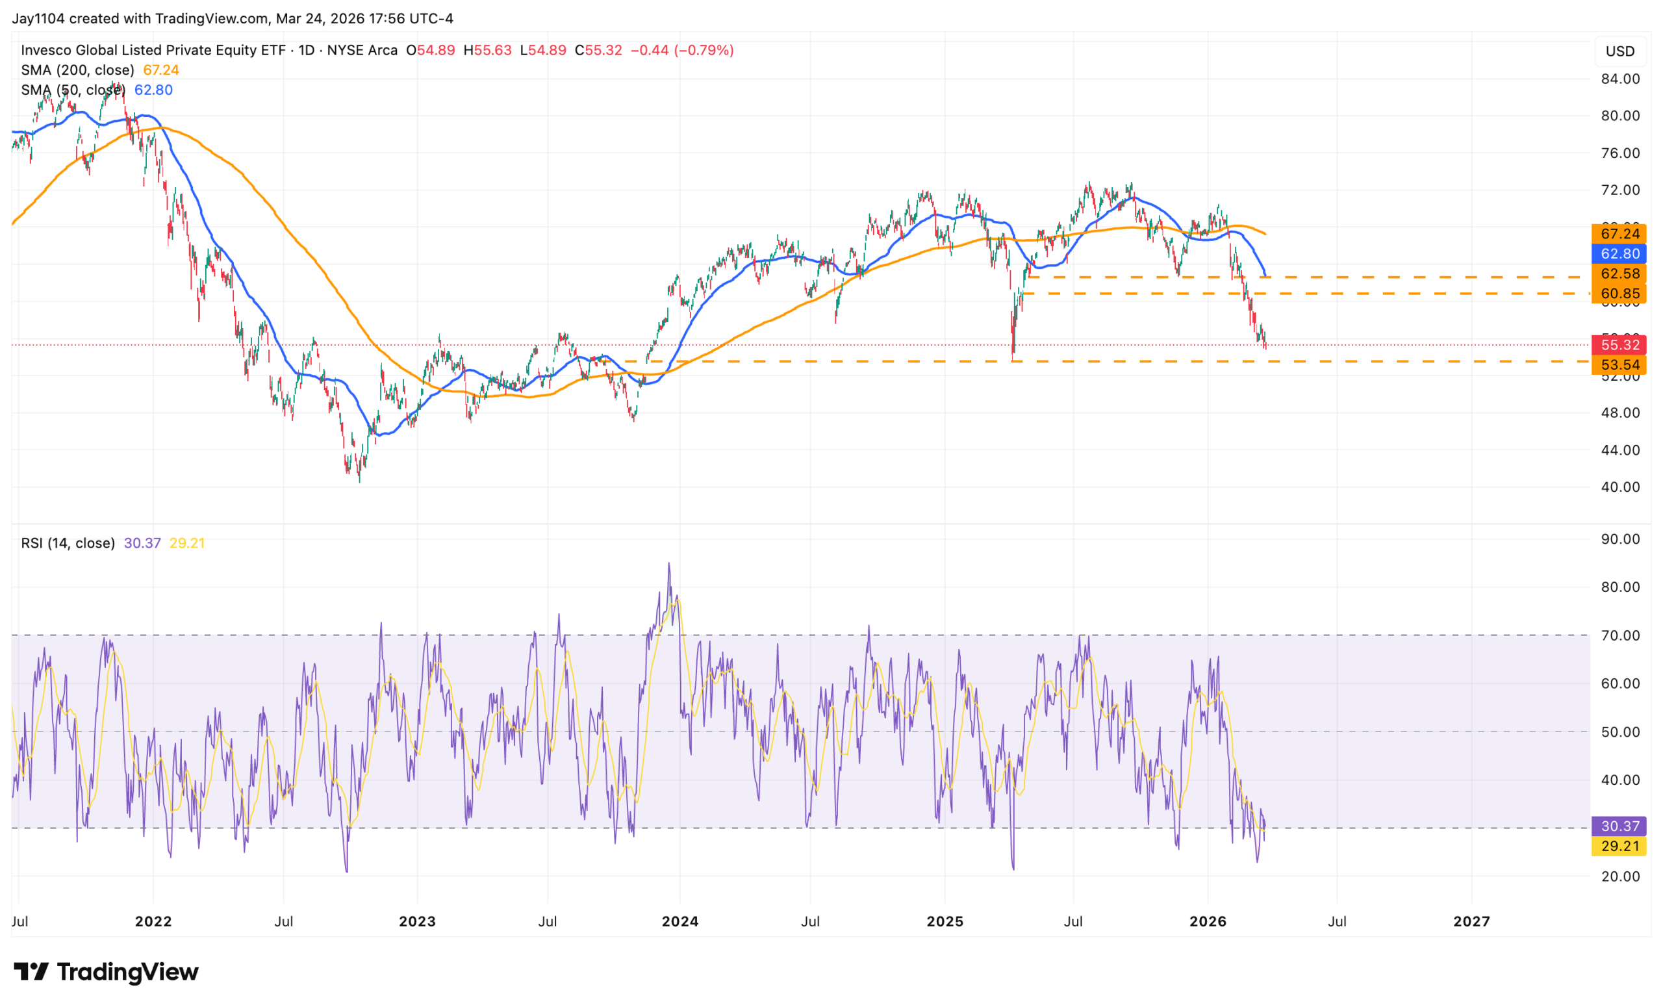Select the 60.85 horizontal line price tag
The width and height of the screenshot is (1663, 1007).
coord(1619,294)
